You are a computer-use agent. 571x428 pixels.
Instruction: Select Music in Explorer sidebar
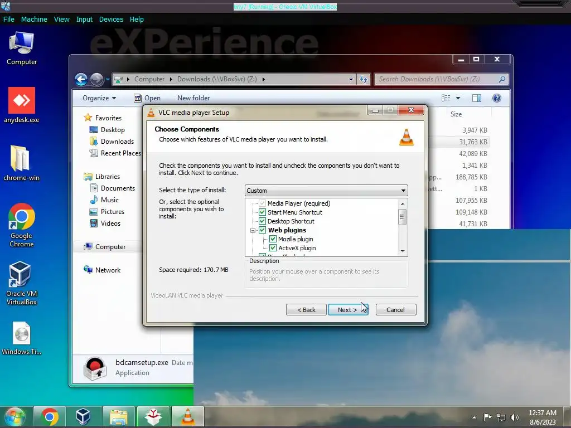point(104,200)
